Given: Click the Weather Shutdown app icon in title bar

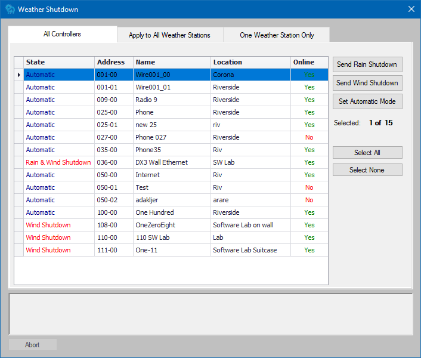Looking at the screenshot, I should pyautogui.click(x=10, y=10).
